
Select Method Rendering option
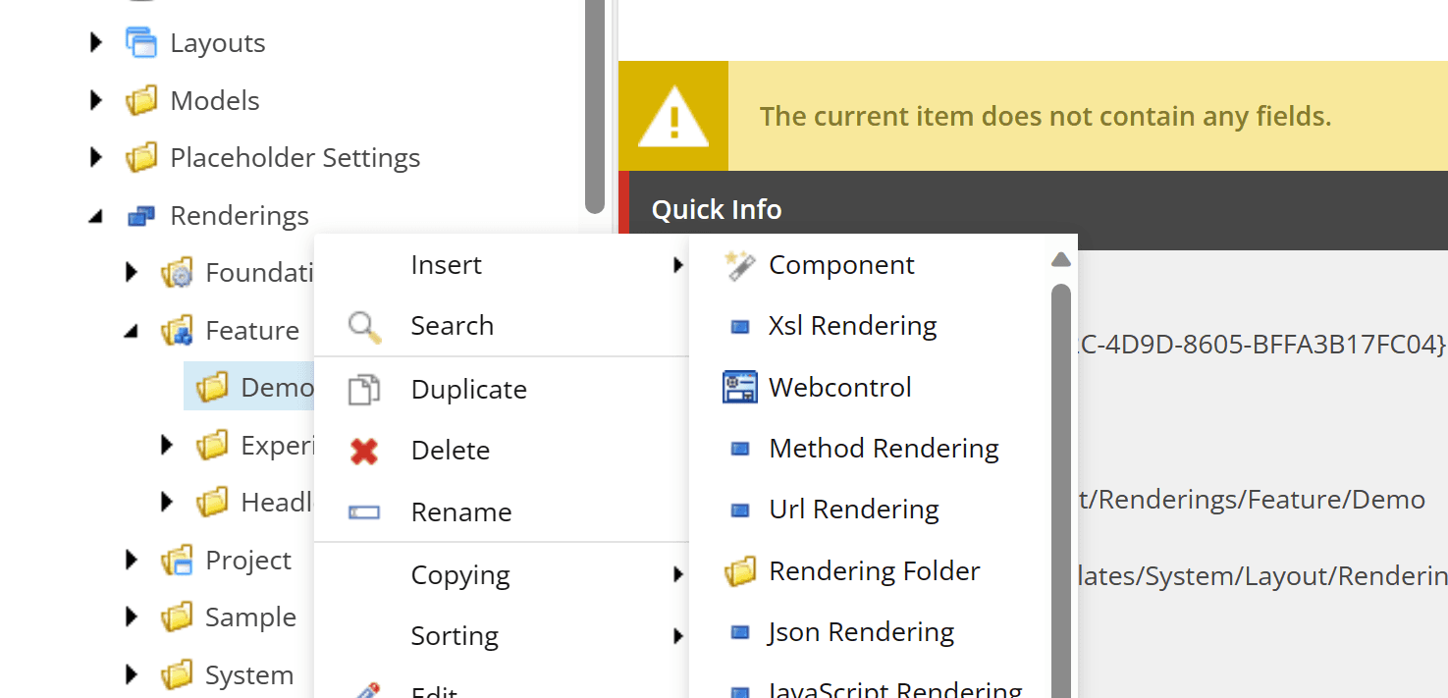[884, 449]
